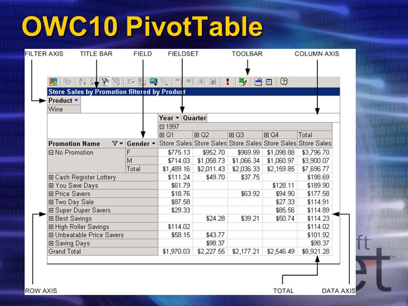The width and height of the screenshot is (408, 306).
Task: Open Calculated Totals and Fields icon
Action: (x=153, y=82)
